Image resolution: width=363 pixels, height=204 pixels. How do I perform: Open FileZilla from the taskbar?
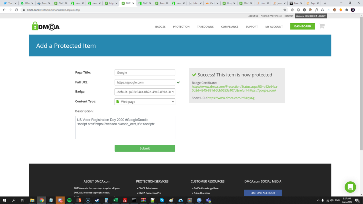tap(125, 200)
